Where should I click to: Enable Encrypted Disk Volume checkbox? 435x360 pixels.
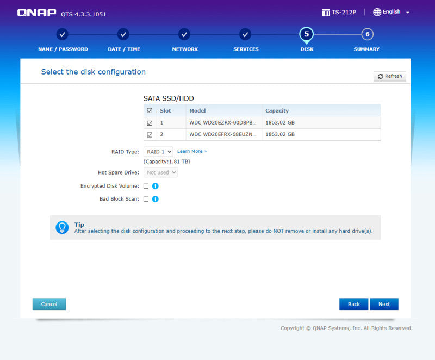[146, 186]
